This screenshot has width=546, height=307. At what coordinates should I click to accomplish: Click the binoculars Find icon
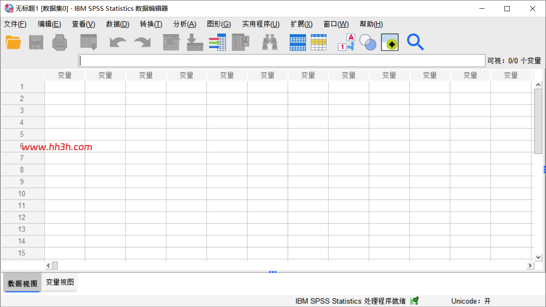click(x=270, y=42)
